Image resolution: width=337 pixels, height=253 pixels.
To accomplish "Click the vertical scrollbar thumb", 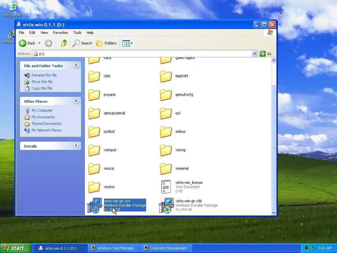I will (273, 147).
